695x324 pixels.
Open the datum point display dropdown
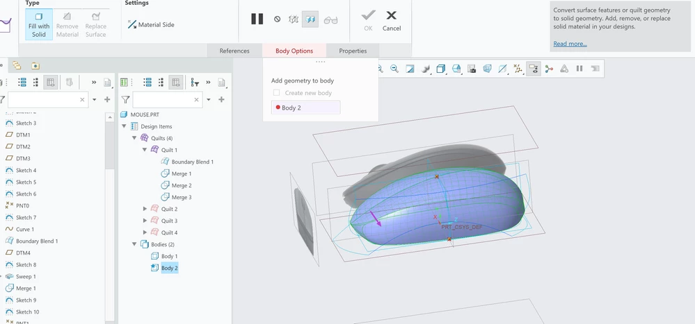pyautogui.click(x=518, y=69)
